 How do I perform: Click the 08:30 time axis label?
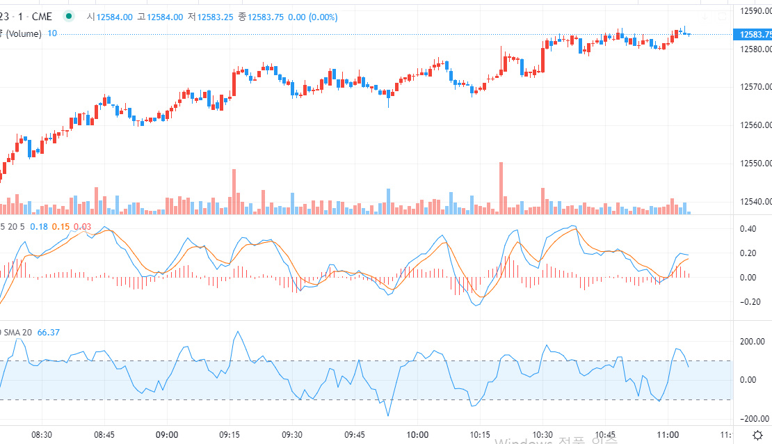click(x=42, y=435)
